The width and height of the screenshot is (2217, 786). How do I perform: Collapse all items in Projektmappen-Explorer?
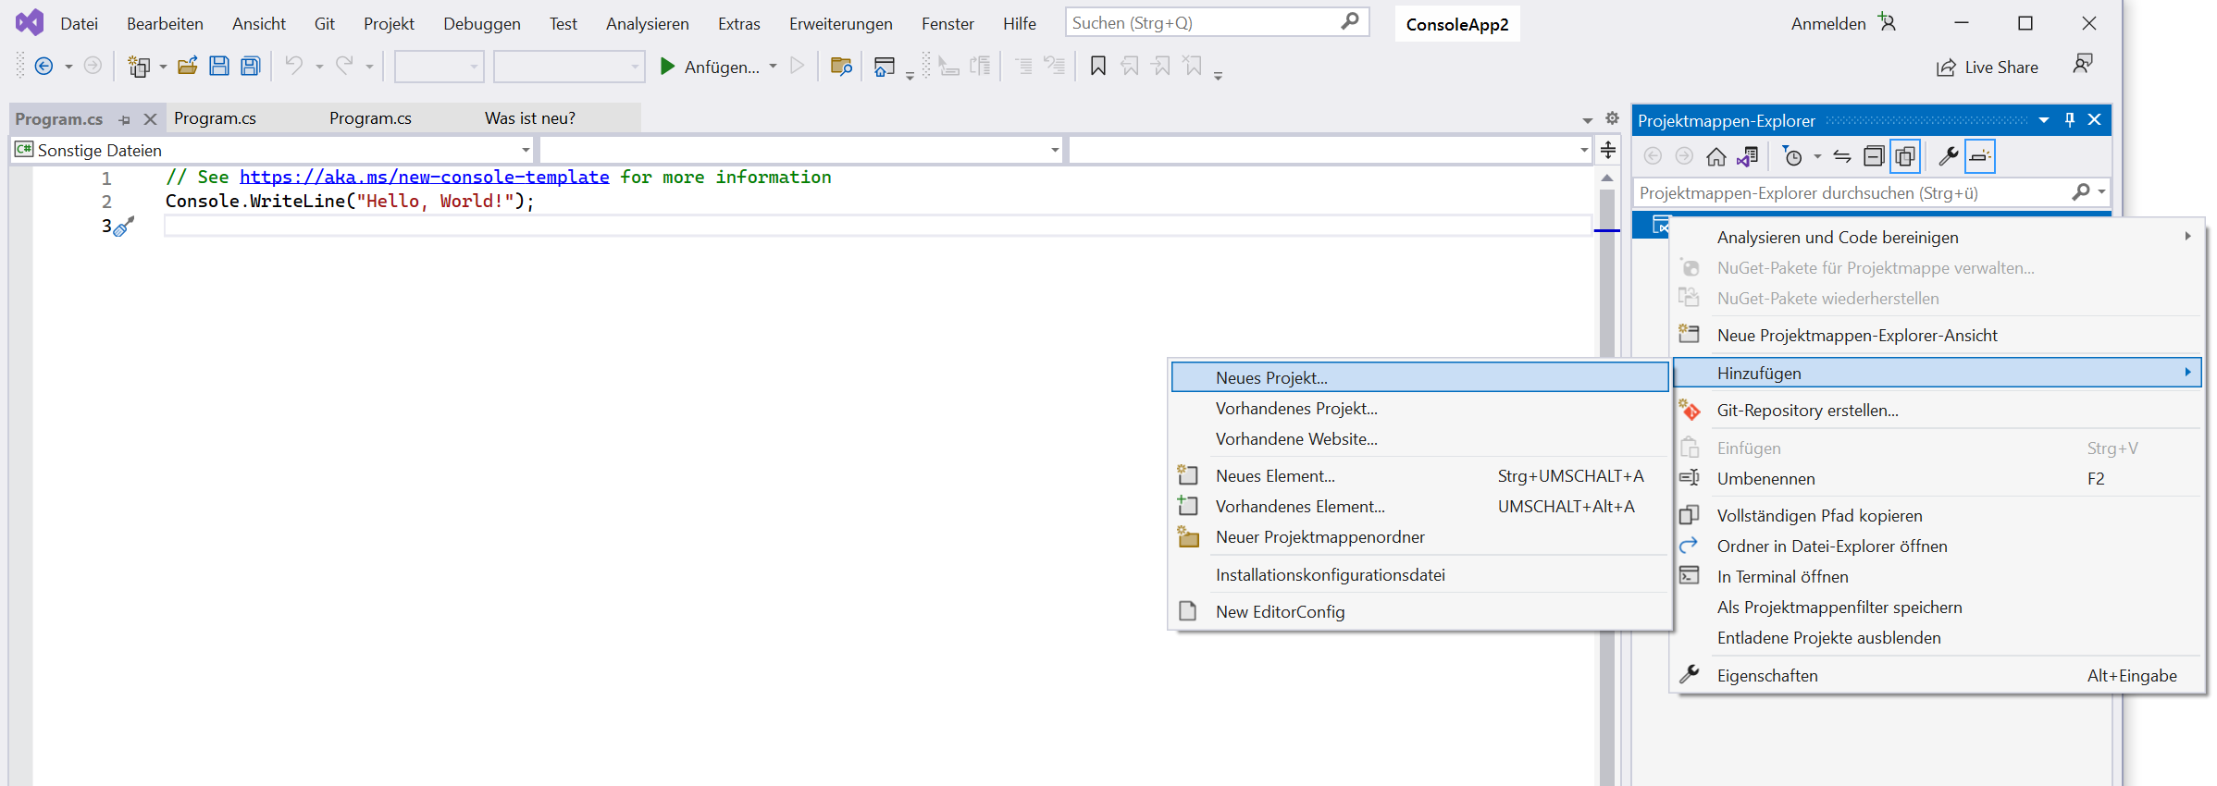click(1874, 156)
